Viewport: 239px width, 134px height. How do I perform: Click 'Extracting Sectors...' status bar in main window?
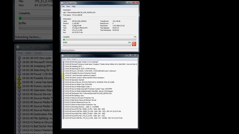[x=100, y=50]
